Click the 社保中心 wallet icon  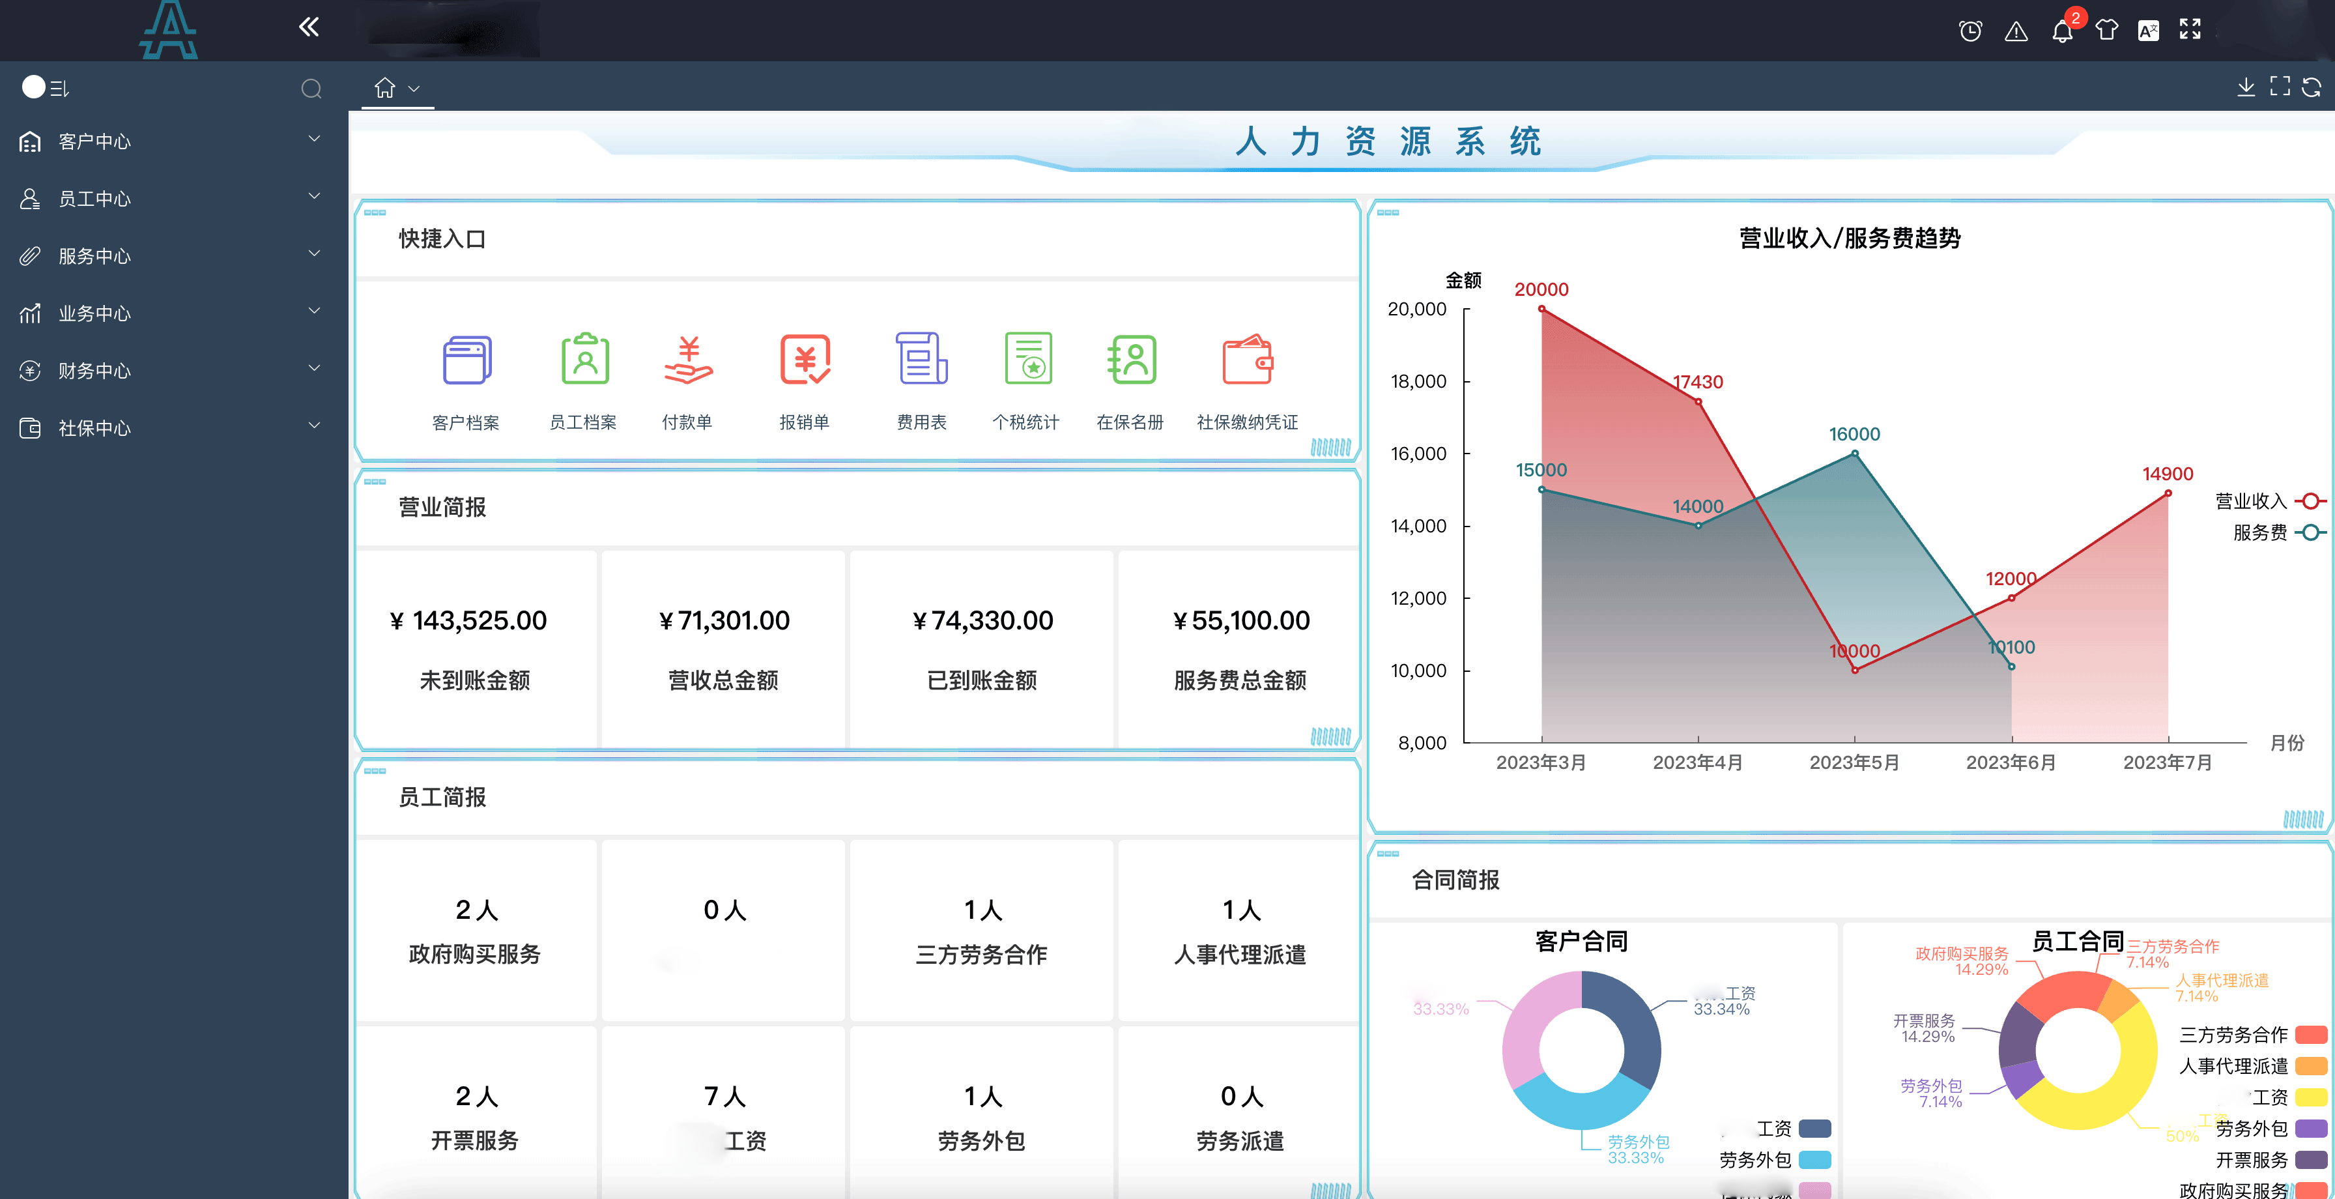coord(30,427)
